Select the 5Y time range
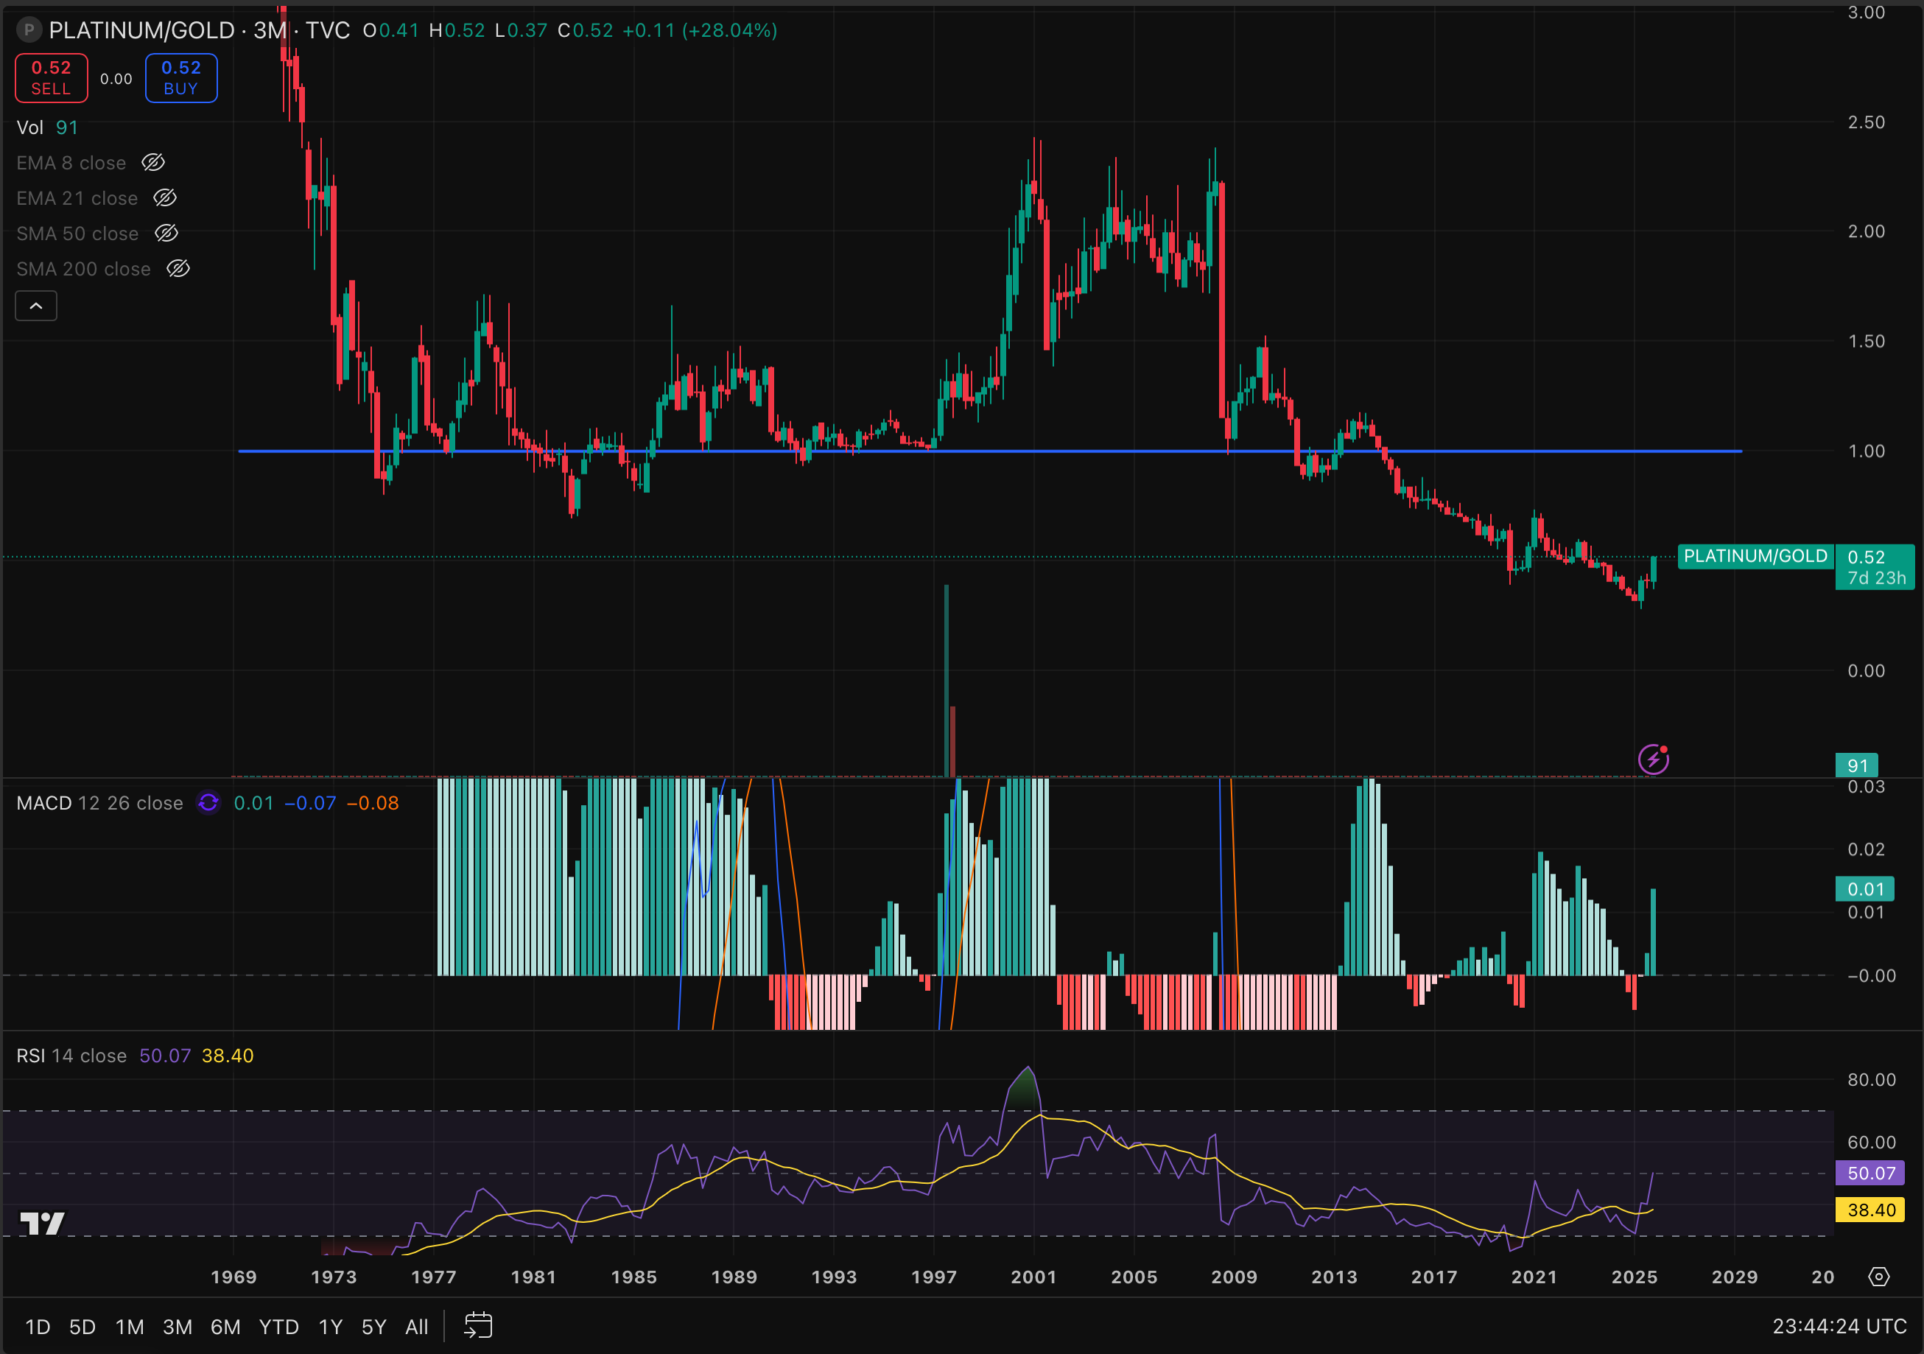Screen dimensions: 1924x1354 [373, 1326]
